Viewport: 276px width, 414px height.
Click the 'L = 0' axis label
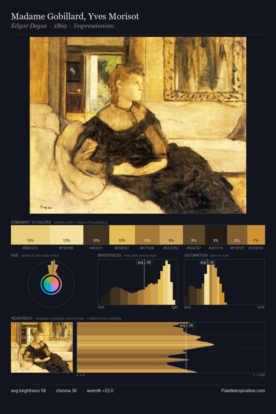tap(81, 375)
